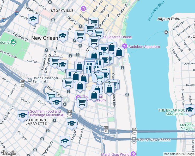
Task: Select grocery cart marker south of WWII Museum
Action: [x=82, y=102]
